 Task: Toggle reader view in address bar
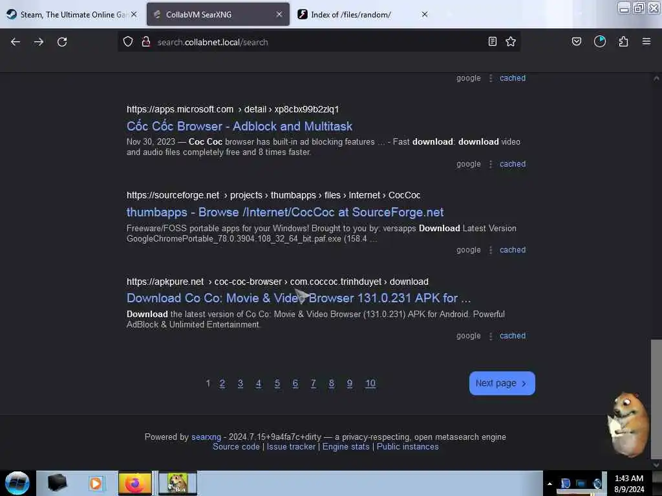(x=492, y=41)
